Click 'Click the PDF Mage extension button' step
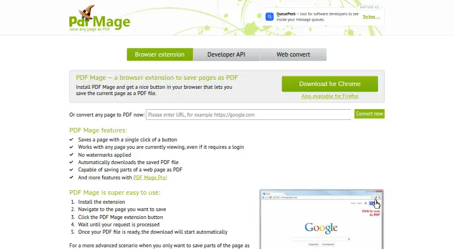454x249 pixels. pos(120,217)
